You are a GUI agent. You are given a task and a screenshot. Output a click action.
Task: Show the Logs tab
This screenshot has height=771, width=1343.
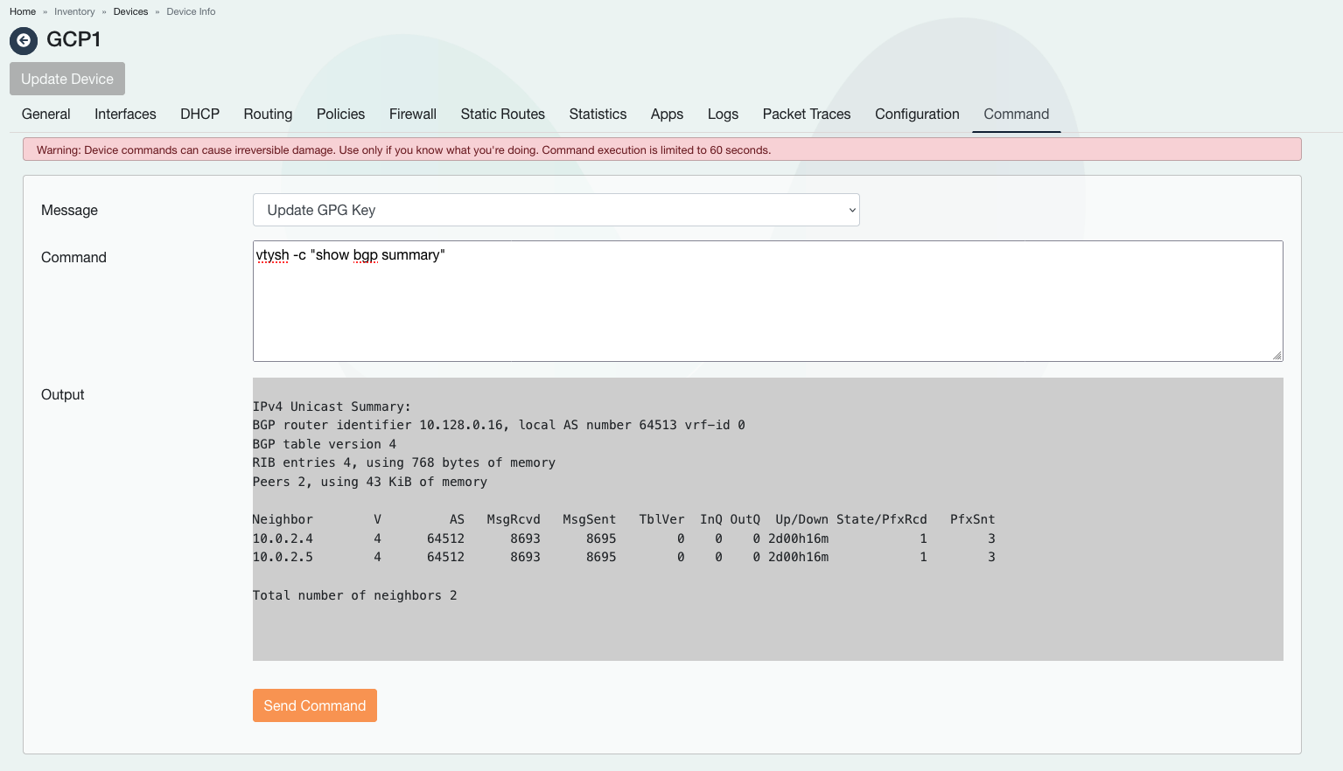coord(723,114)
